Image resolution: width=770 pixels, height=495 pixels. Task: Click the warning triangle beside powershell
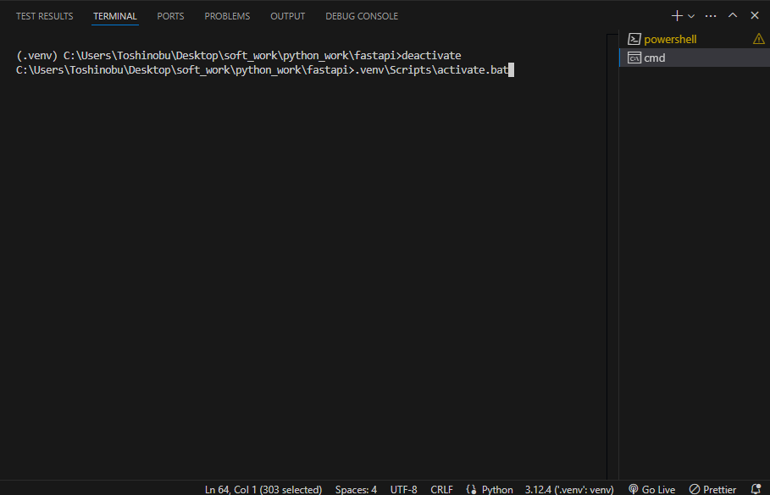click(758, 38)
